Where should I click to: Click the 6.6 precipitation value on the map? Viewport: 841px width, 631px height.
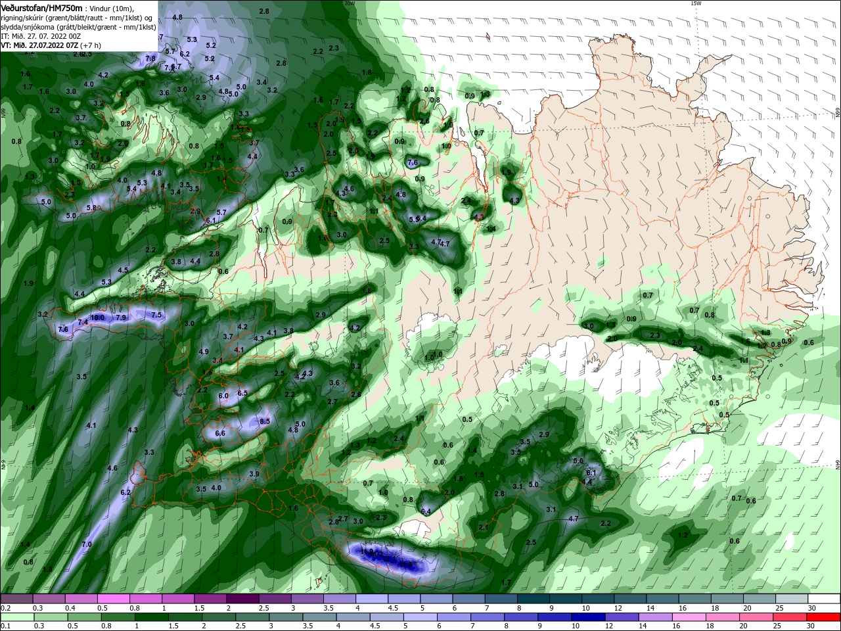220,433
